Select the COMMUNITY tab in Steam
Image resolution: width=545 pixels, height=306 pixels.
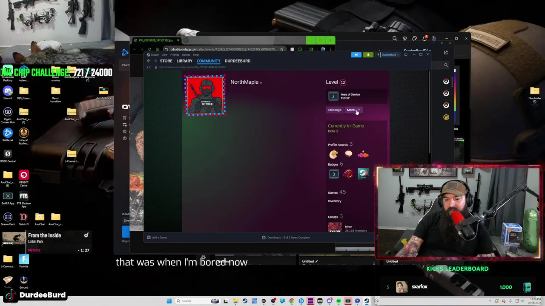click(x=209, y=61)
